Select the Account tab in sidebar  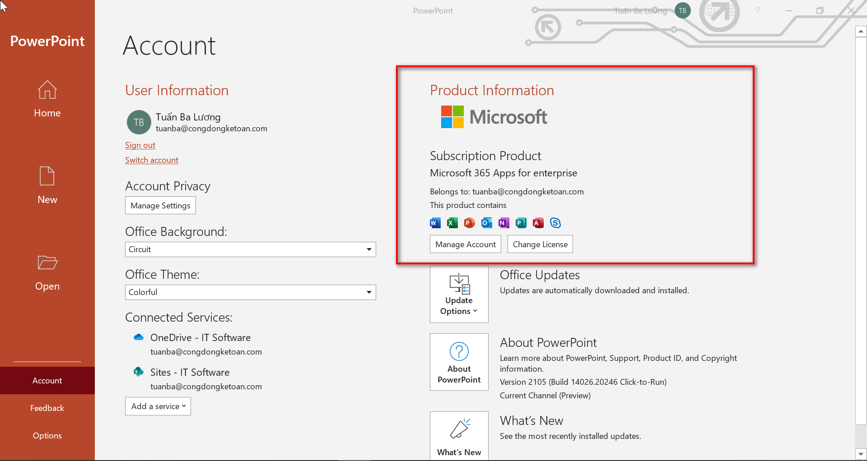point(47,380)
